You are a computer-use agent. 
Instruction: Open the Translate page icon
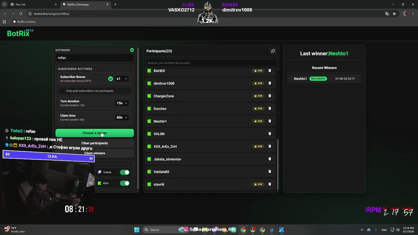[387, 14]
